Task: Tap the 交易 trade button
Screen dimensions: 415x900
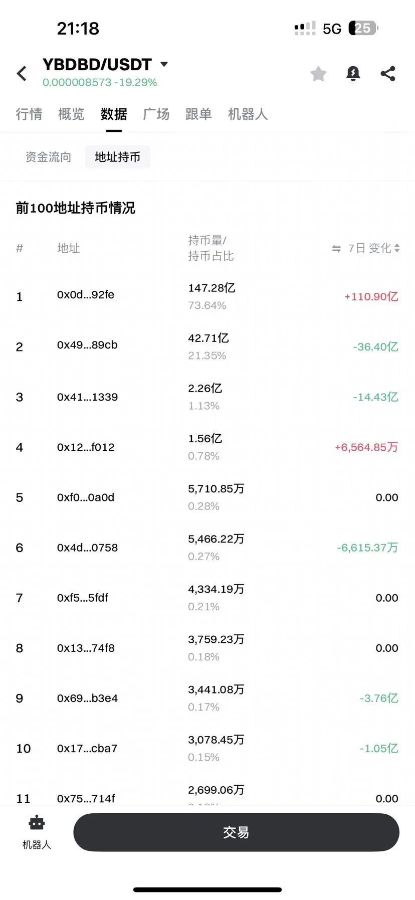Action: tap(236, 832)
